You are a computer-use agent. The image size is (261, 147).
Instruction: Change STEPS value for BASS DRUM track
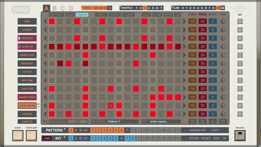192,105
